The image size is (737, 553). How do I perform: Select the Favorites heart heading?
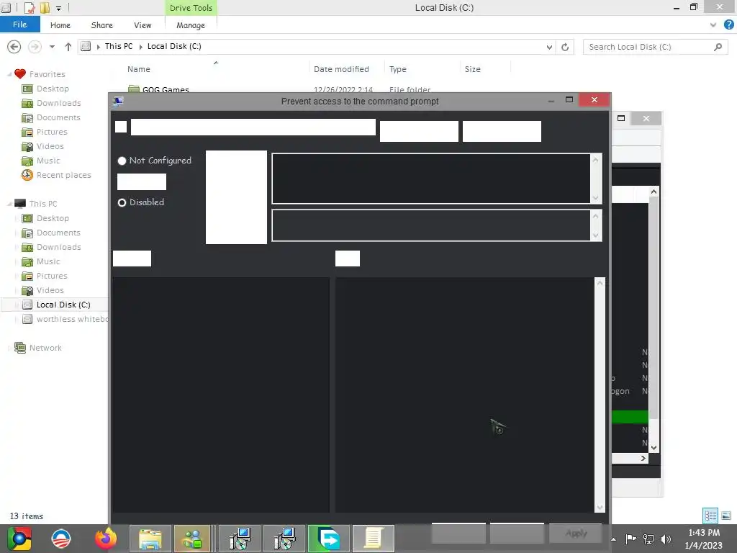pos(40,74)
